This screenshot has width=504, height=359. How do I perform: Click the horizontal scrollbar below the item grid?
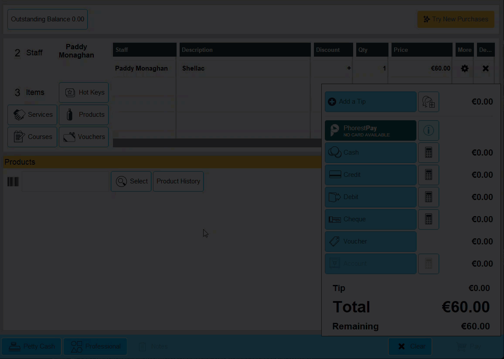click(216, 142)
